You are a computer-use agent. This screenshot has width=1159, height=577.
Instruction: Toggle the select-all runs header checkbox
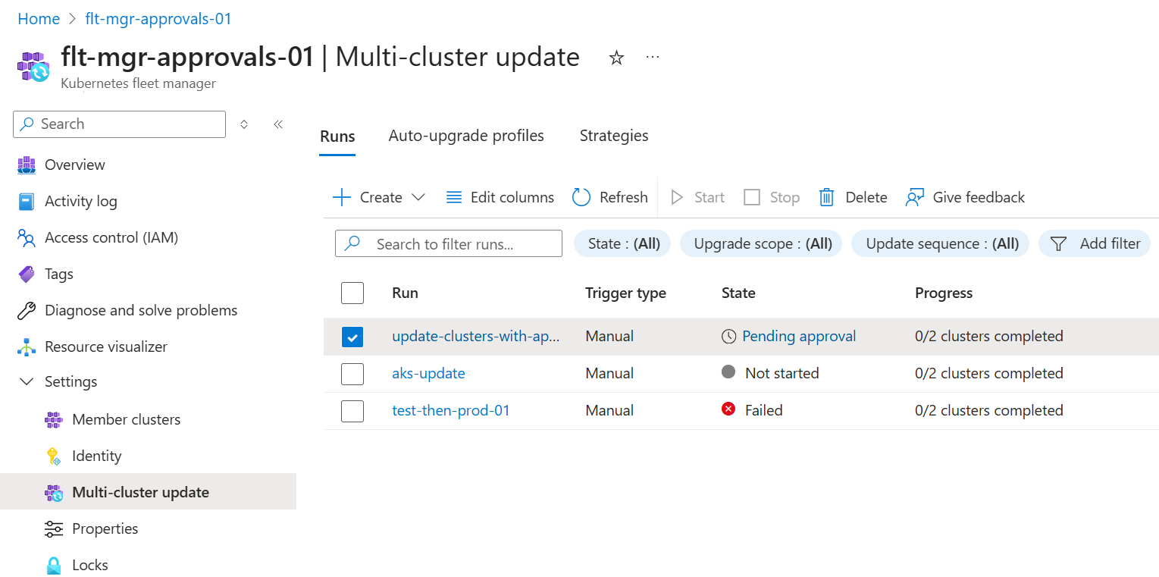352,293
